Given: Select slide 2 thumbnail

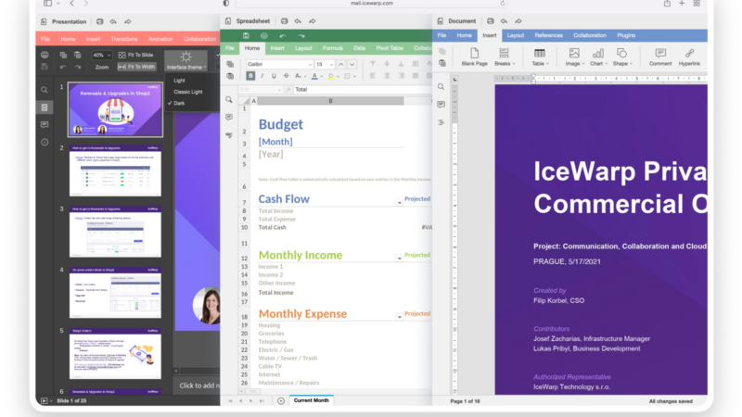Looking at the screenshot, I should click(x=115, y=171).
